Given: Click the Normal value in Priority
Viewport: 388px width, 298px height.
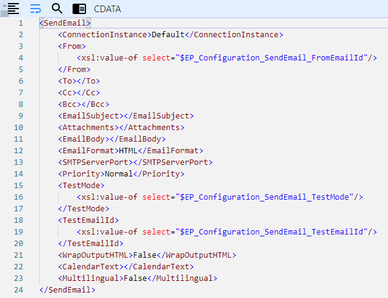Looking at the screenshot, I should point(119,174).
